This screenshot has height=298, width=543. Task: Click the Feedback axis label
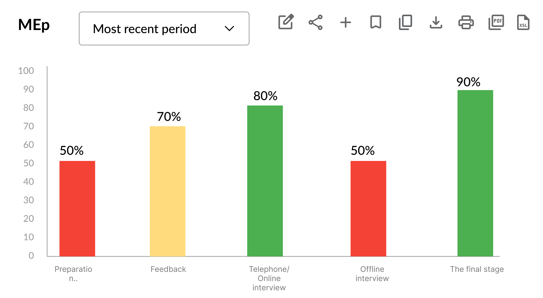[x=168, y=269]
